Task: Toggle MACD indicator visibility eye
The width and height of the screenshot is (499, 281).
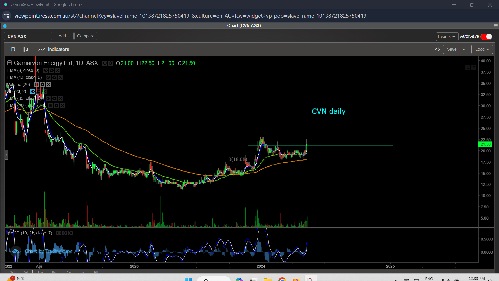Action: [59, 233]
